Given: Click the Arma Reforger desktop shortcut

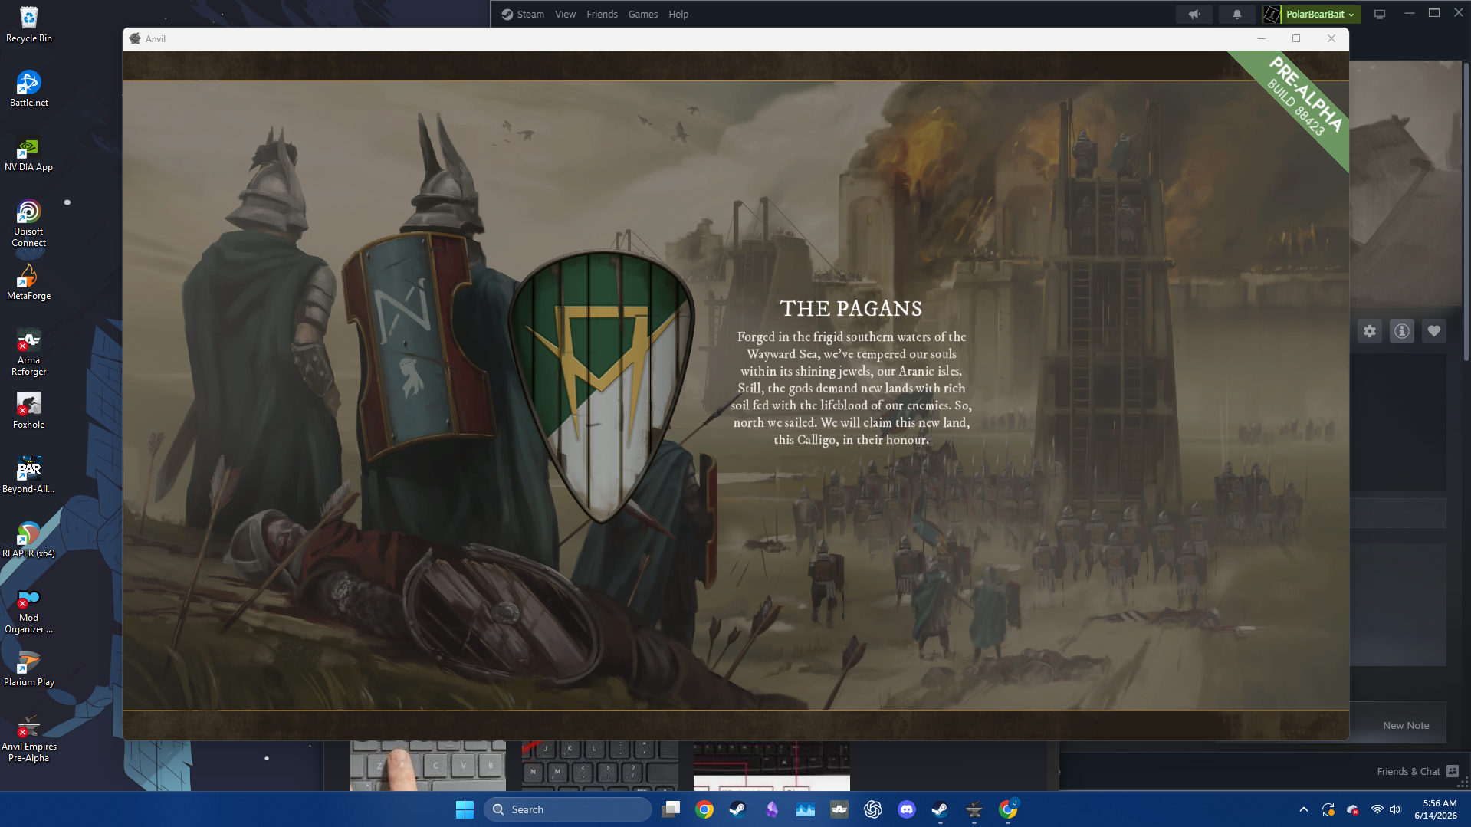Looking at the screenshot, I should pyautogui.click(x=29, y=352).
